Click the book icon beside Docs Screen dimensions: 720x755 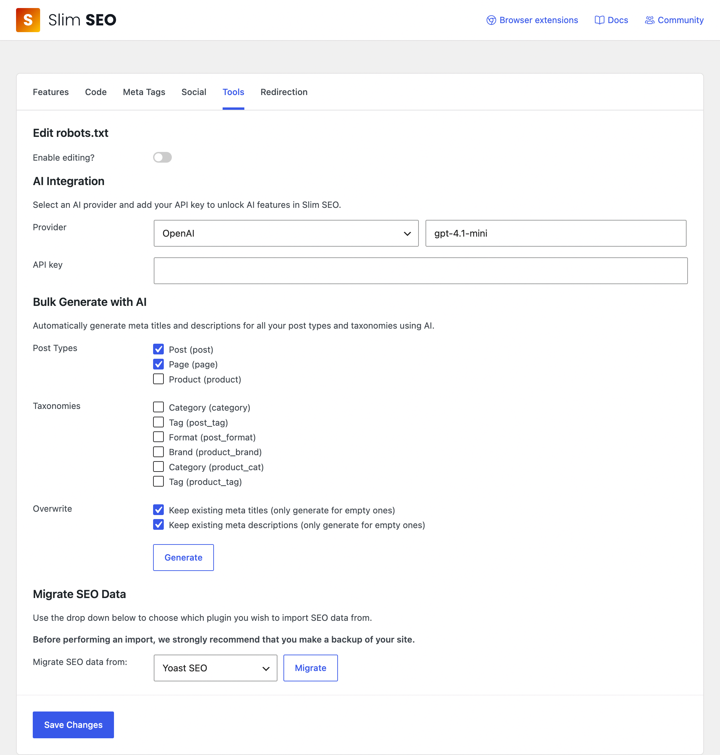(599, 20)
